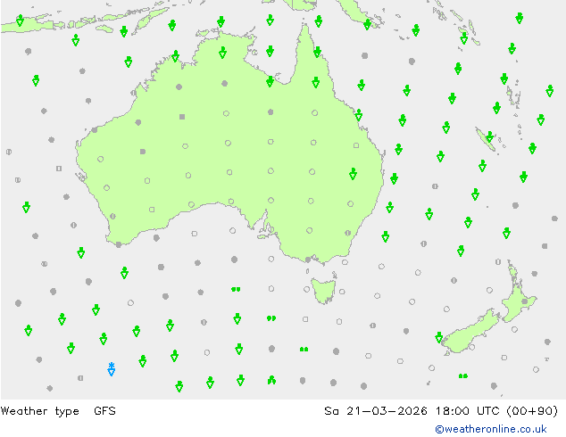Click the "(00+90)" forecast offset text
Image resolution: width=566 pixels, height=437 pixels.
click(532, 411)
